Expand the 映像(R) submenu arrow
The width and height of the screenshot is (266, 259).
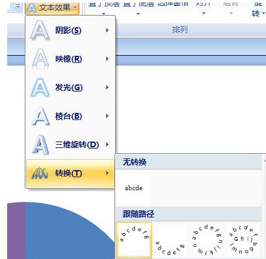(x=107, y=59)
